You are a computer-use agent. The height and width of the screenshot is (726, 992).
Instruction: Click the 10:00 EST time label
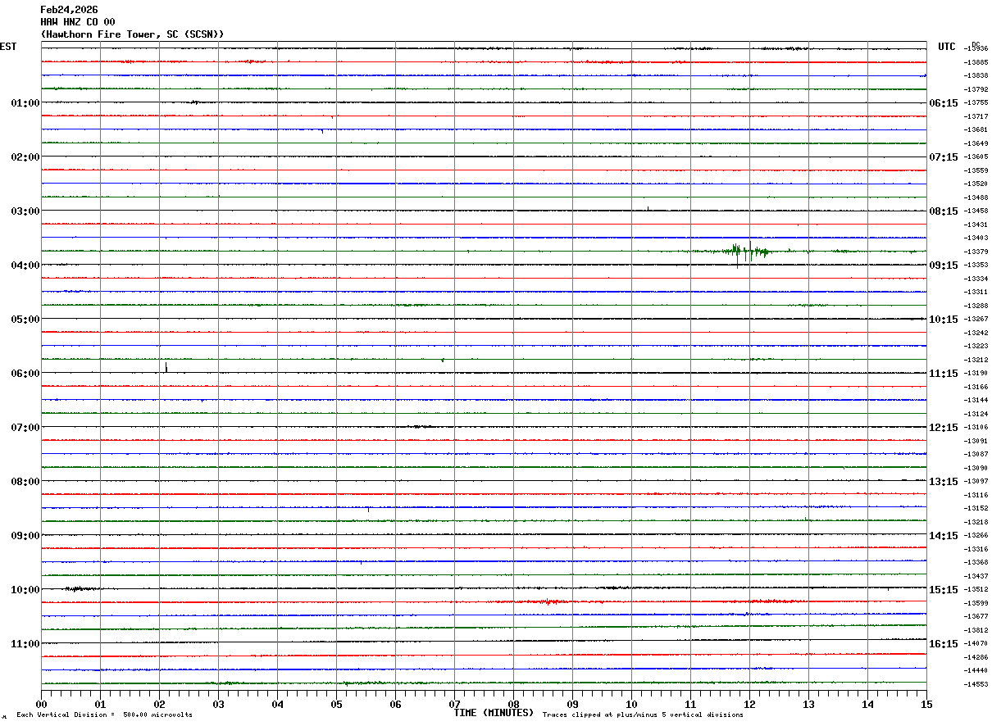(25, 590)
